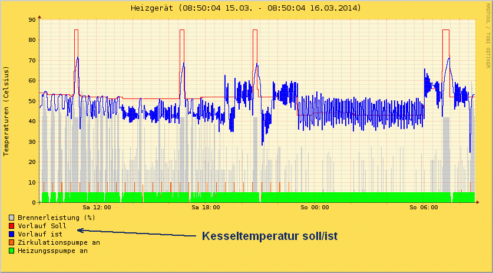Select the Zirkulationspumpe an legend label

pos(59,242)
